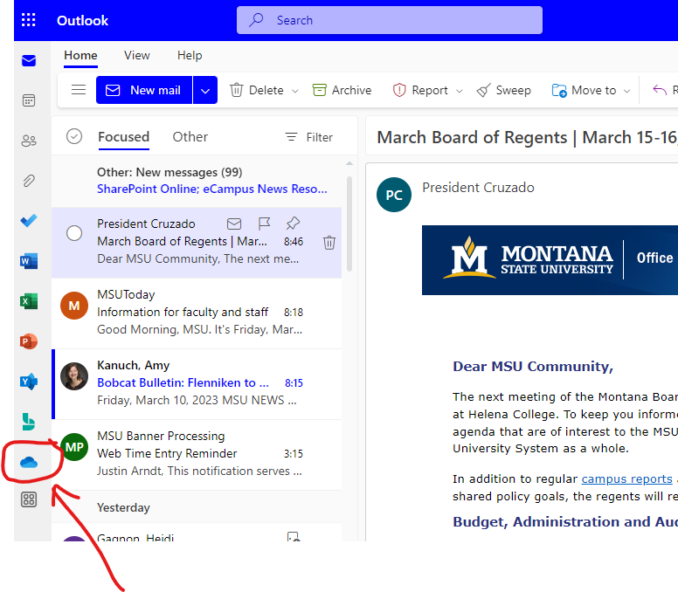This screenshot has height=592, width=678.
Task: Delete President Cruzado message via trash icon
Action: 329,243
